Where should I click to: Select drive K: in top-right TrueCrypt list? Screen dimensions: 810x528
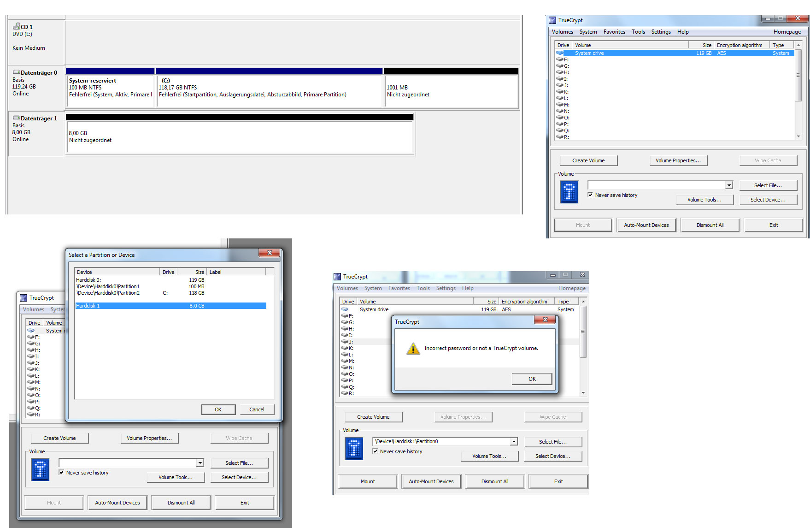pos(563,92)
